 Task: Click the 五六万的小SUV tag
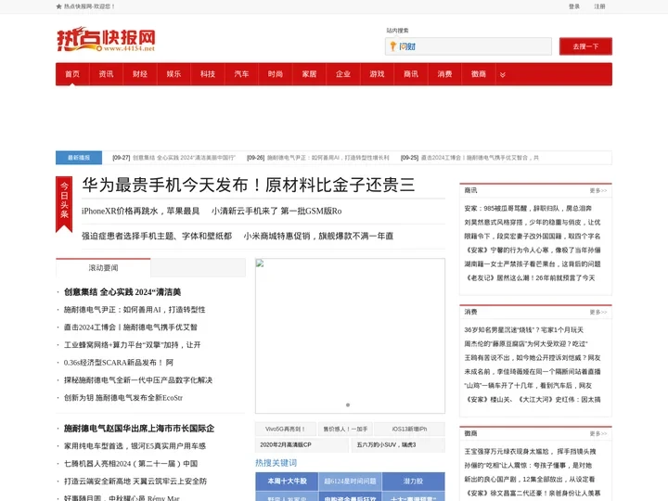[398, 444]
